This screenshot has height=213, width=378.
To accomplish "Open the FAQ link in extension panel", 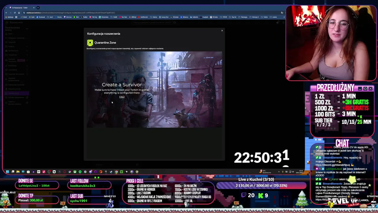I will pos(122,97).
